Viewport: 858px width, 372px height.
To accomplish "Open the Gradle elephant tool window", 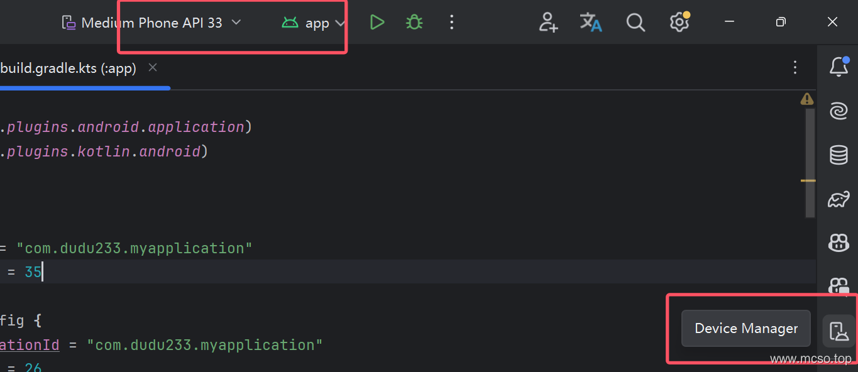I will pyautogui.click(x=839, y=200).
